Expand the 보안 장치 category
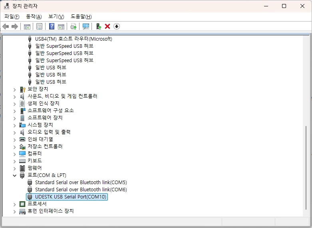The image size is (312, 228). click(14, 90)
